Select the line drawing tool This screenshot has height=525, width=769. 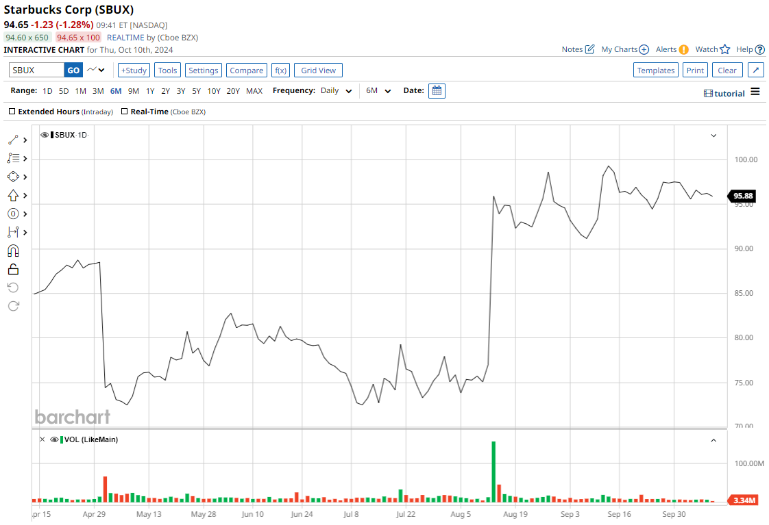[x=13, y=140]
